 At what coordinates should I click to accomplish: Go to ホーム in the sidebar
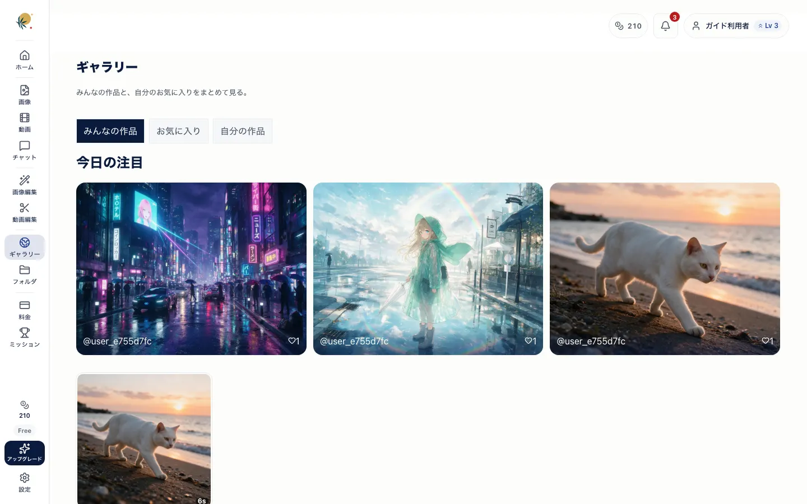25,60
